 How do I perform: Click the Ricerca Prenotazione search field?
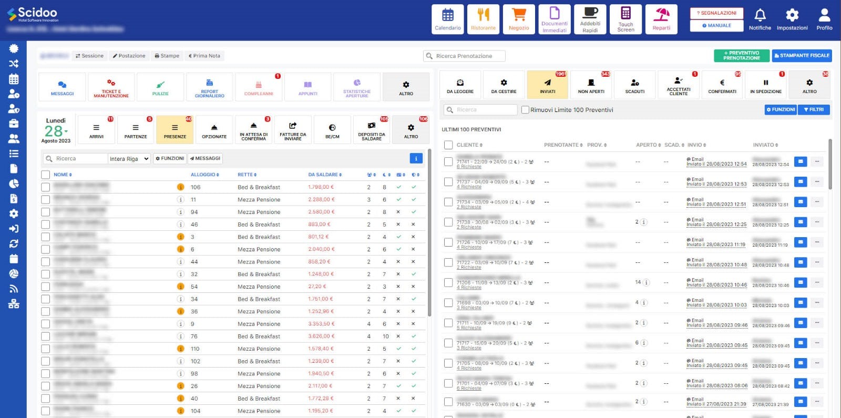coord(465,56)
